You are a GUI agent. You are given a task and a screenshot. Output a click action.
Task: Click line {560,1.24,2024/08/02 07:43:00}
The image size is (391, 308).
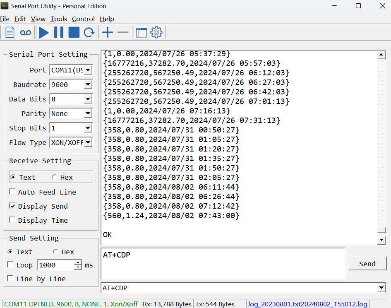click(171, 215)
